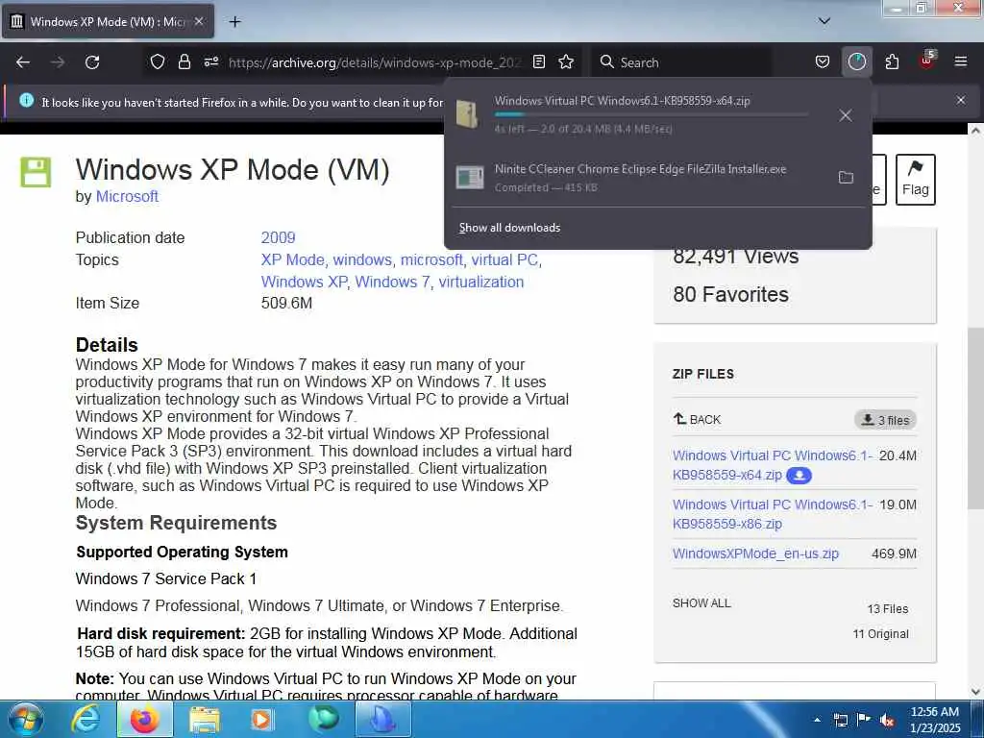Viewport: 984px width, 738px height.
Task: Open the Windows Start menu
Action: click(25, 719)
